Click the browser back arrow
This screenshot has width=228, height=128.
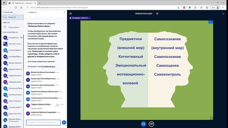(x=5, y=7)
